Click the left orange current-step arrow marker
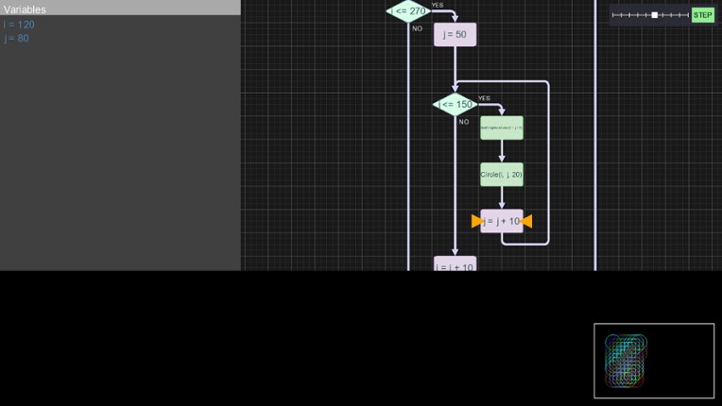 (477, 221)
